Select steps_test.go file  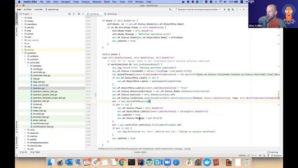[40, 111]
